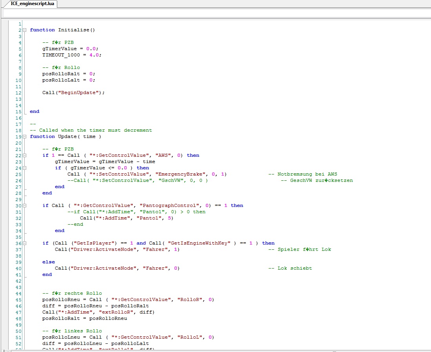Collapse the Initialise function fold marker

click(x=25, y=30)
